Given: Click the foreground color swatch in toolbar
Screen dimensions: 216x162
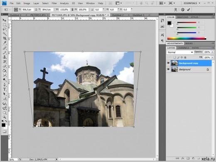Looking at the screenshot, I should click(3, 125).
